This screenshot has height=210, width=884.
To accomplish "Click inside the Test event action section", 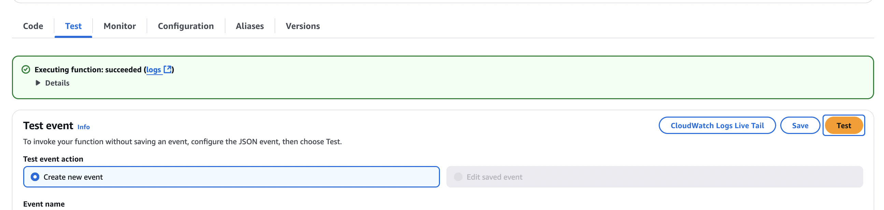I will pyautogui.click(x=53, y=159).
